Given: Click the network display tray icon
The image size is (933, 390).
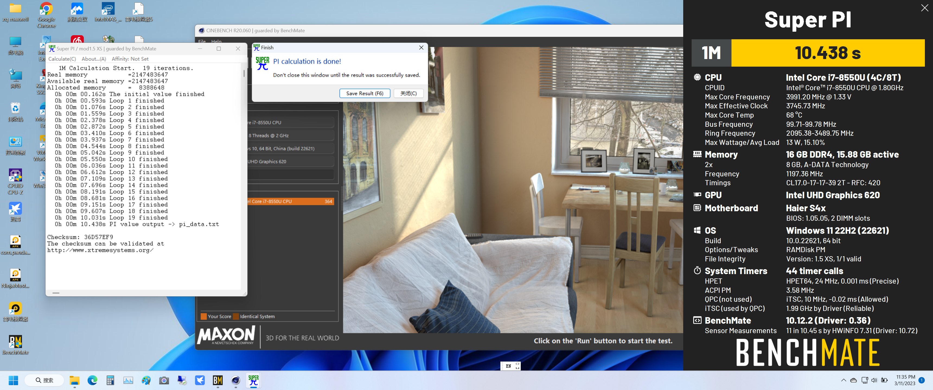Looking at the screenshot, I should click(865, 380).
